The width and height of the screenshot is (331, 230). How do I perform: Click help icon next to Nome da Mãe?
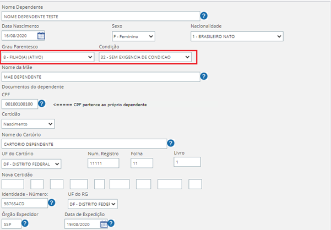204,76
